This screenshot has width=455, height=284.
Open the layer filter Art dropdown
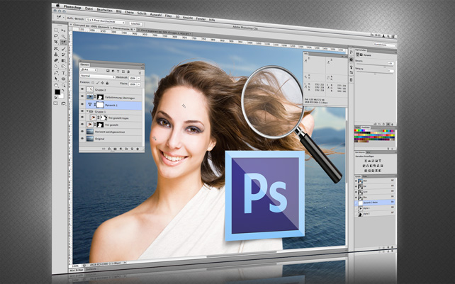coord(89,69)
